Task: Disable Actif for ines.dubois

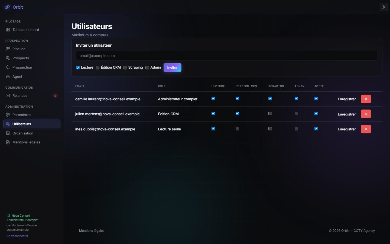Action: click(316, 129)
